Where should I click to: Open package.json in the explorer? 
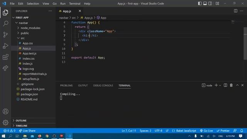33,94
